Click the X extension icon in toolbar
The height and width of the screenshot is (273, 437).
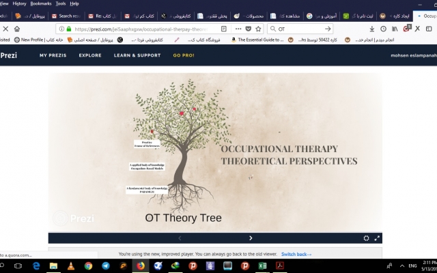[417, 29]
